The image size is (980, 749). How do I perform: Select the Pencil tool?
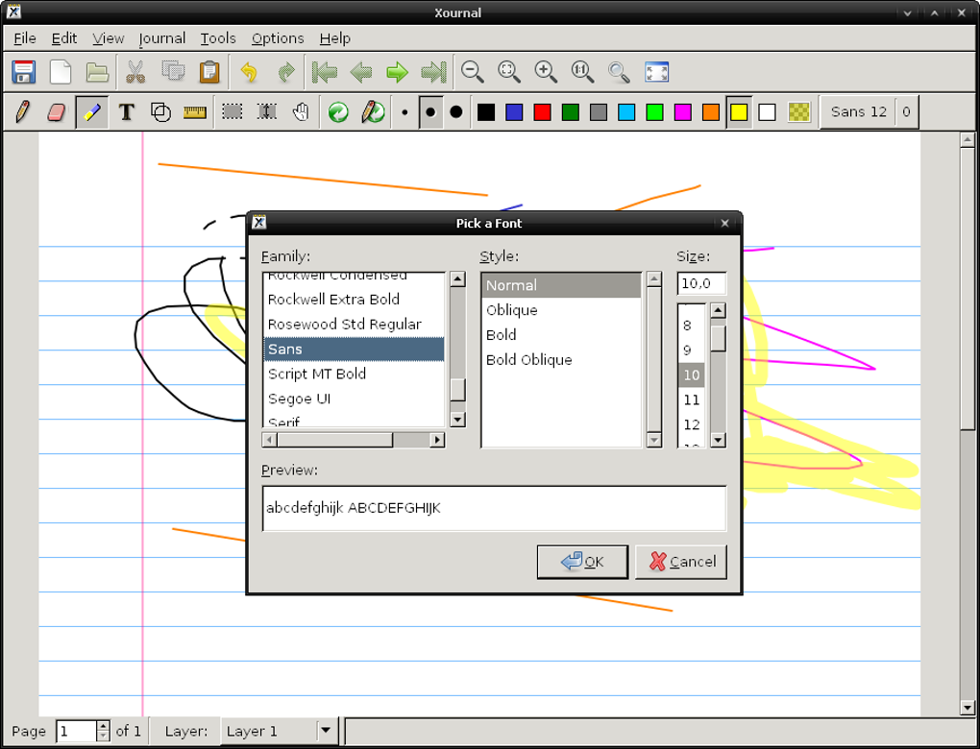click(22, 112)
